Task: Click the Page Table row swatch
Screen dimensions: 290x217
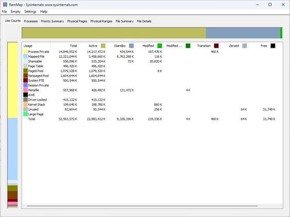Action: (26, 66)
